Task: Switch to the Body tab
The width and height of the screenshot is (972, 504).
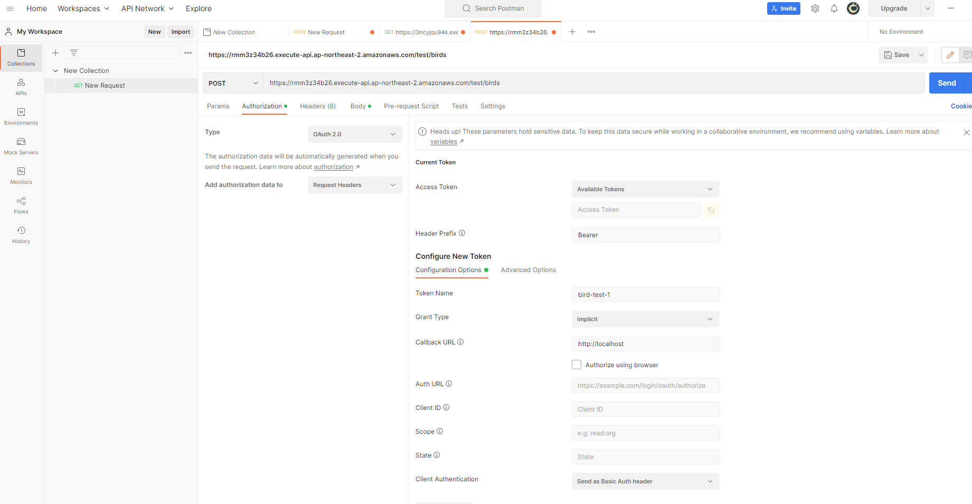Action: point(361,106)
